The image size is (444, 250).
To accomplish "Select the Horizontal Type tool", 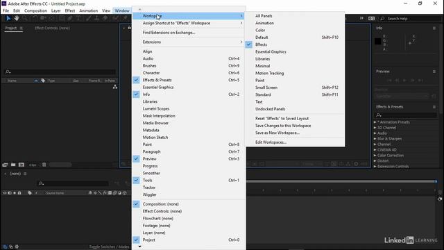I will point(78,19).
